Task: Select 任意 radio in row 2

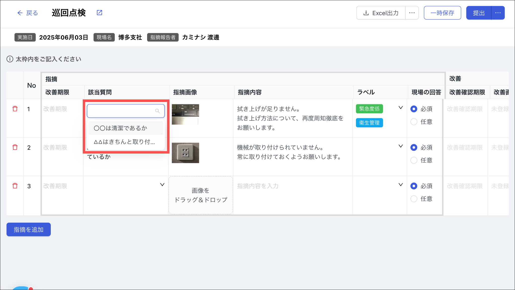Action: coord(414,160)
